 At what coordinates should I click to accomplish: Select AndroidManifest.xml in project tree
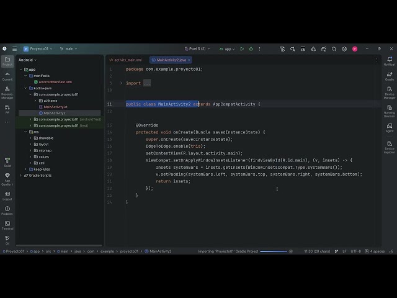coord(53,82)
